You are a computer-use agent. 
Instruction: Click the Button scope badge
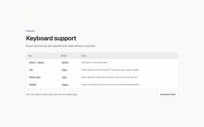[x=65, y=63]
